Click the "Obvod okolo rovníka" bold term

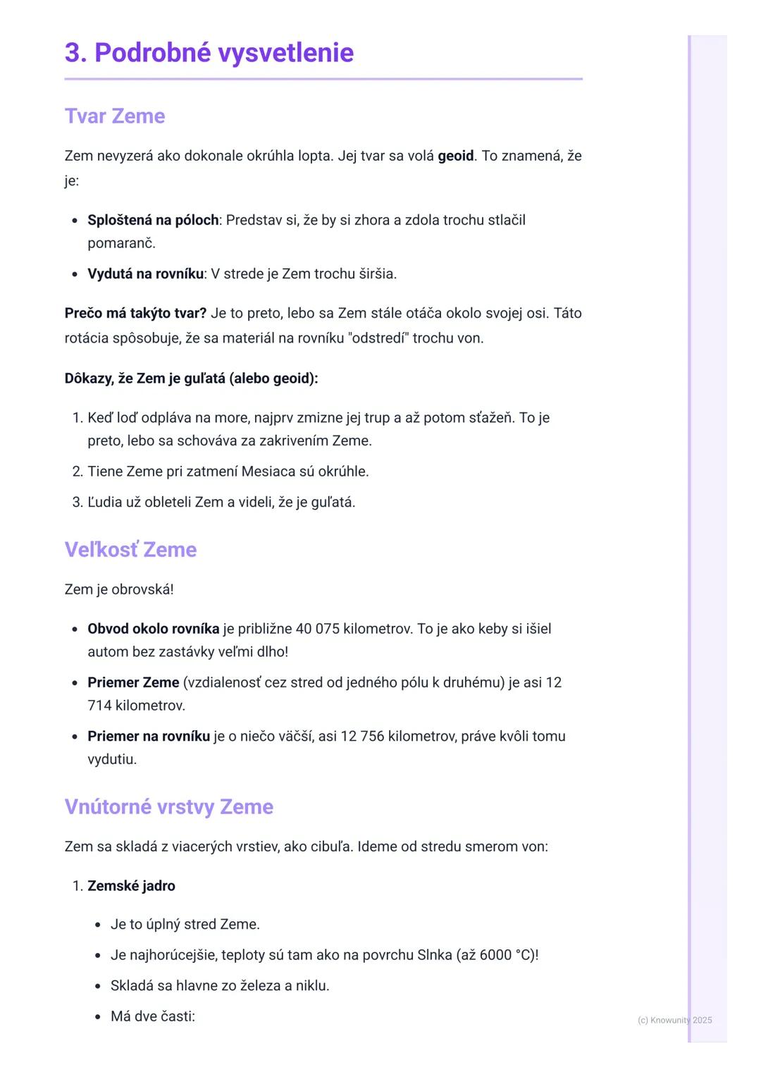click(x=153, y=629)
